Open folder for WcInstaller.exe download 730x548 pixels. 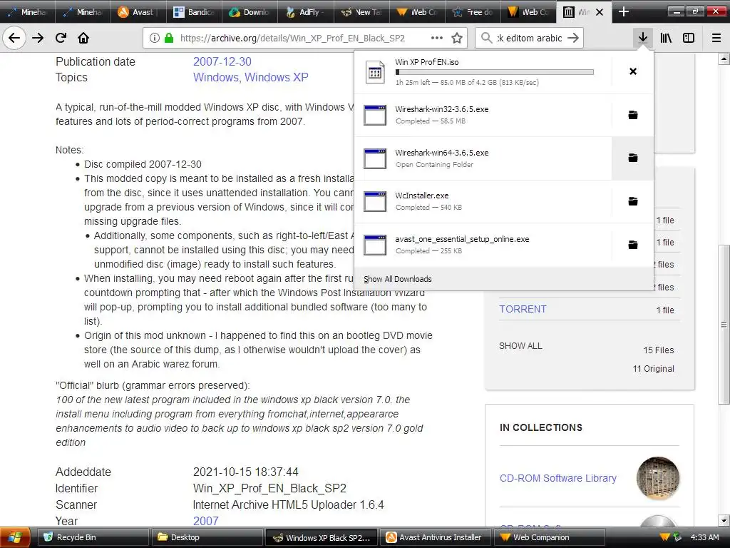tap(633, 201)
